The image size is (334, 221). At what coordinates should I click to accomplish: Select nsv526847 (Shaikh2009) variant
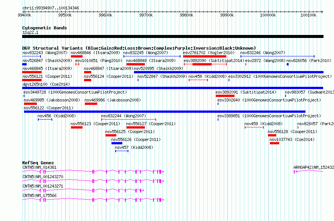tap(47, 61)
